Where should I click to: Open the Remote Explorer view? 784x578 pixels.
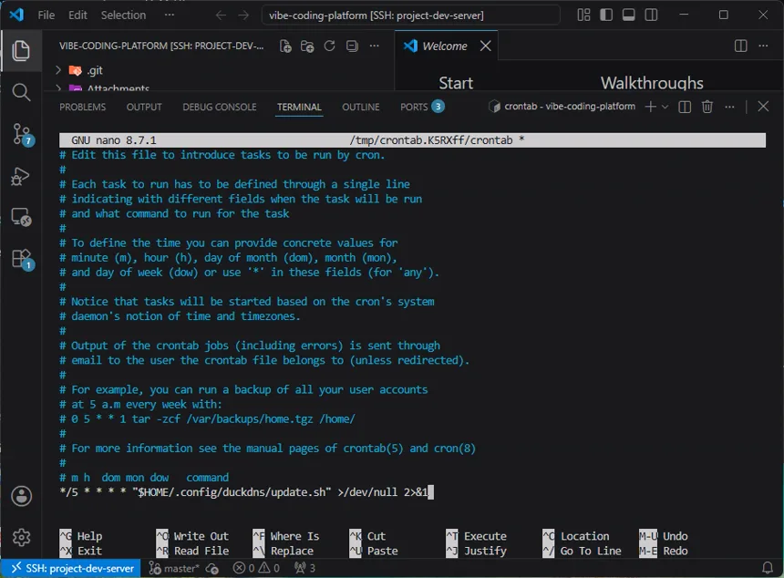pos(21,218)
